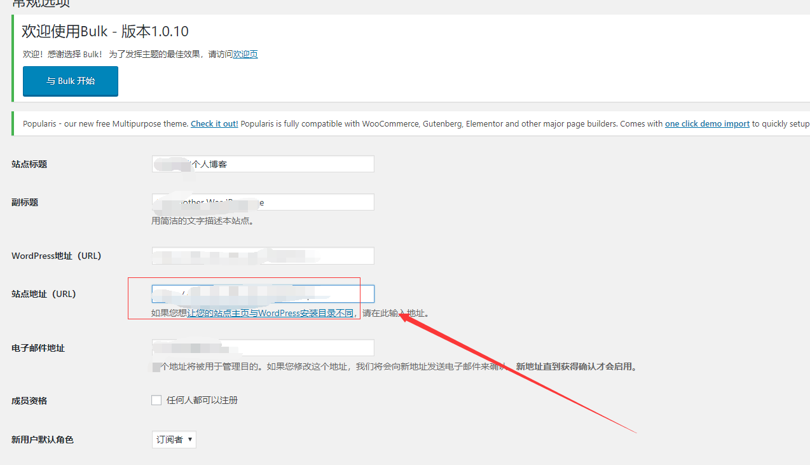This screenshot has height=465, width=810.
Task: Click the 新地址直到获得确认才会启用 bold text
Action: [576, 366]
